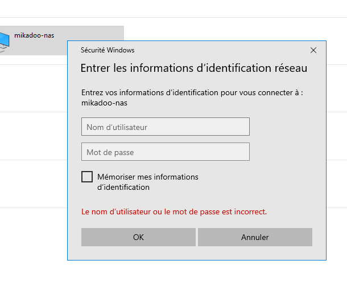347x297 pixels.
Task: Click the "Entrer les informations d'identification réseau" heading
Action: [x=193, y=68]
